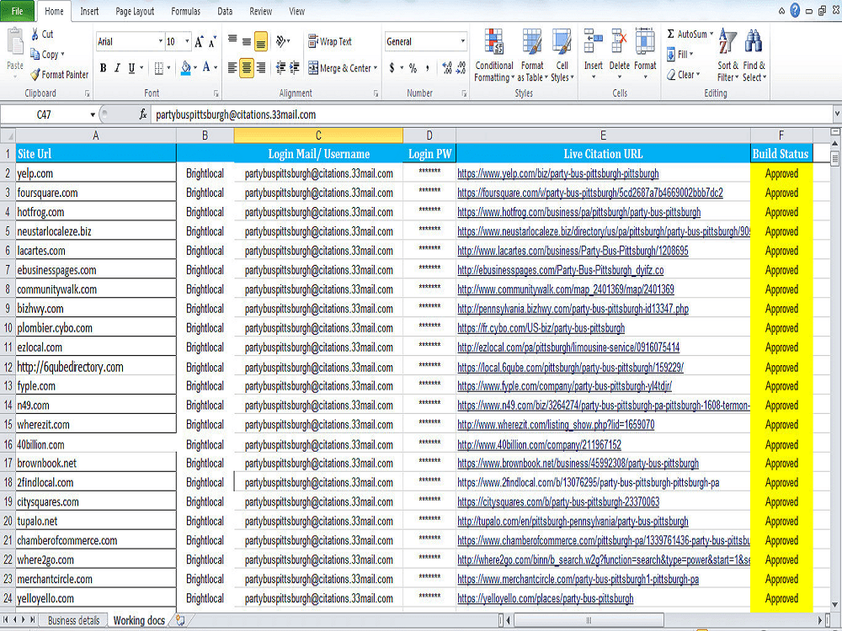Apply Comma Style number format
The width and height of the screenshot is (842, 631).
pyautogui.click(x=428, y=68)
